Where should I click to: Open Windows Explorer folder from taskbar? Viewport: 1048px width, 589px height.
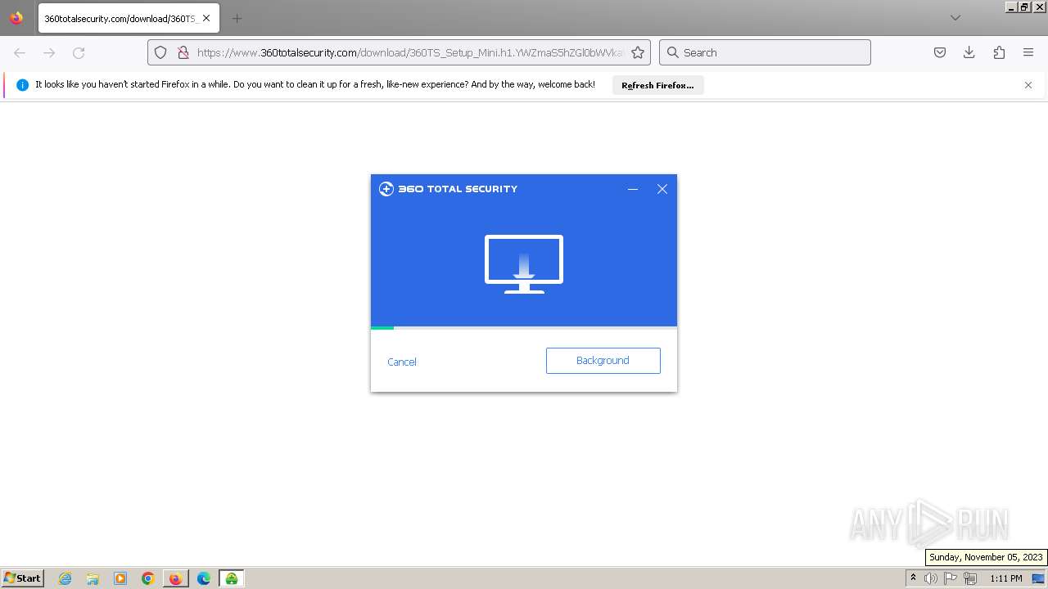(x=93, y=578)
